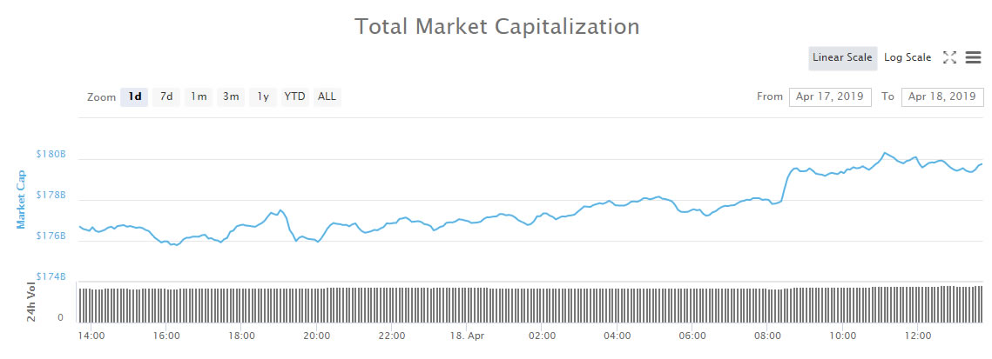Open the chart hamburger menu
This screenshot has height=359, width=992.
pos(974,57)
